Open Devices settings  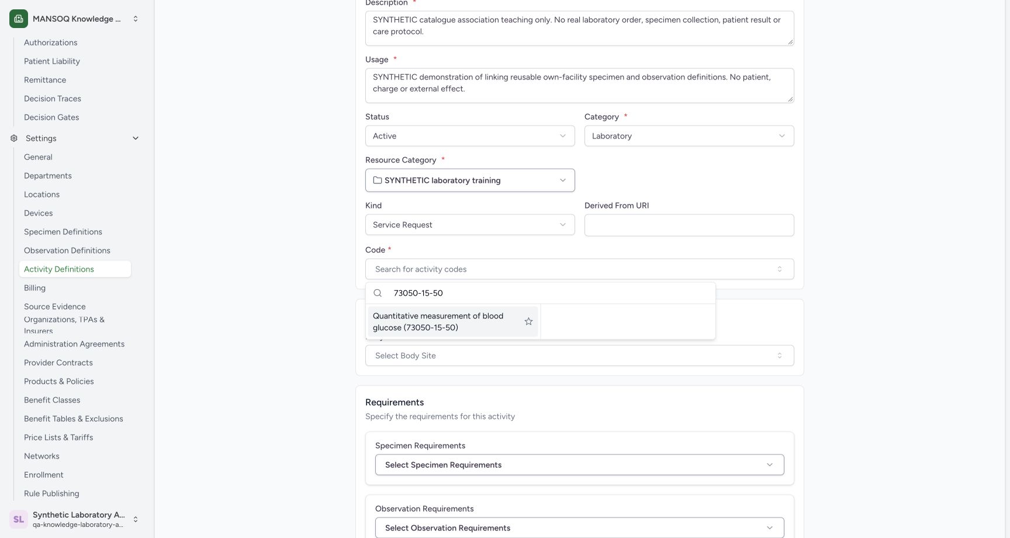coord(39,213)
